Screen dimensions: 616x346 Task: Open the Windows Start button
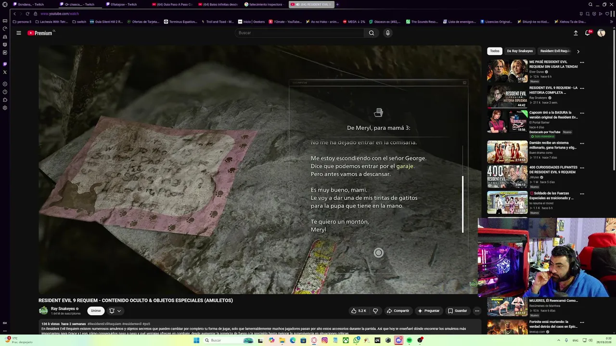(196, 340)
